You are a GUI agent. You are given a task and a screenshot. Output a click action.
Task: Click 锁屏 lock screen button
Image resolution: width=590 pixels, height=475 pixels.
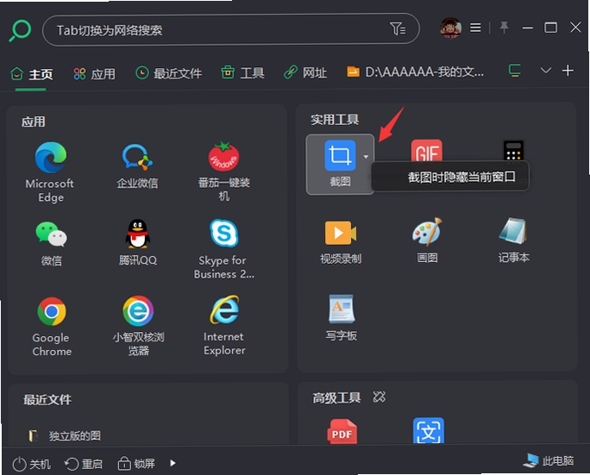[136, 463]
